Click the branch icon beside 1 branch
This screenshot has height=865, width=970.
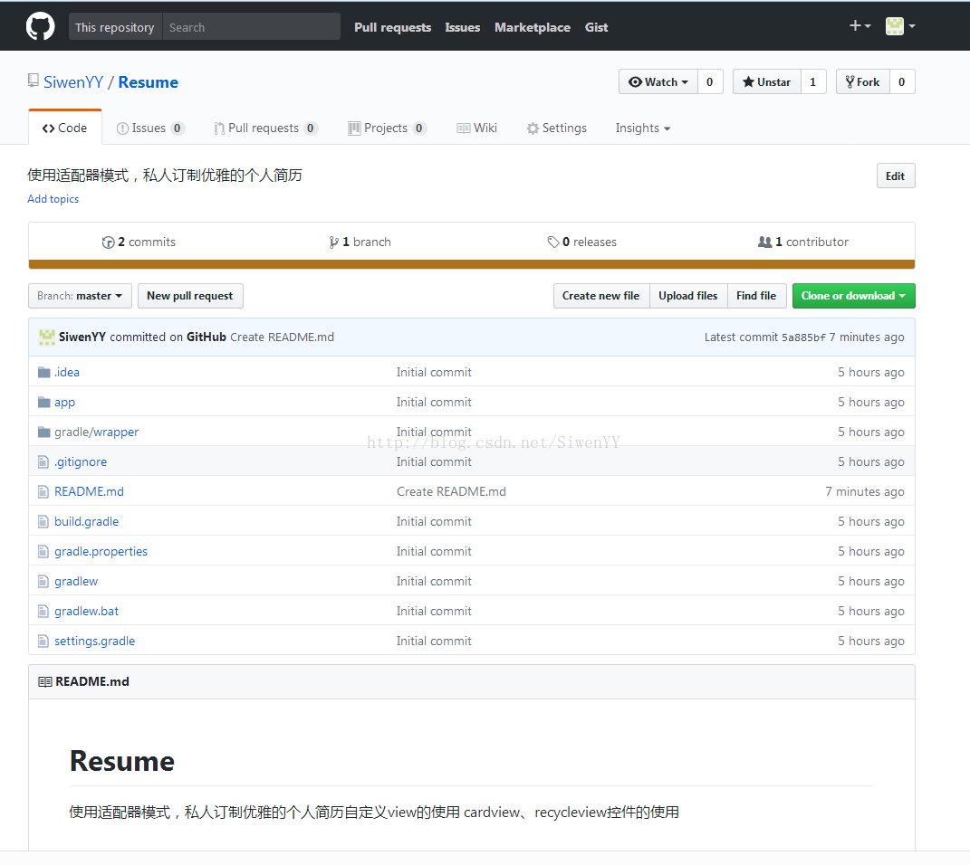click(334, 242)
